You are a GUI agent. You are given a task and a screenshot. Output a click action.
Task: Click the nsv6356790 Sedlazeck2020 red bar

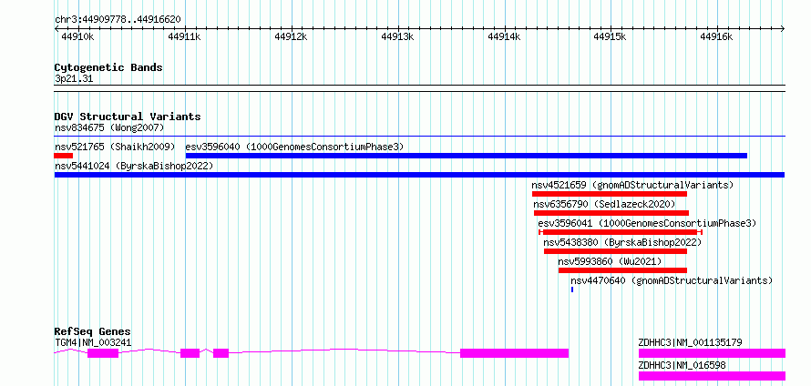[x=611, y=213]
